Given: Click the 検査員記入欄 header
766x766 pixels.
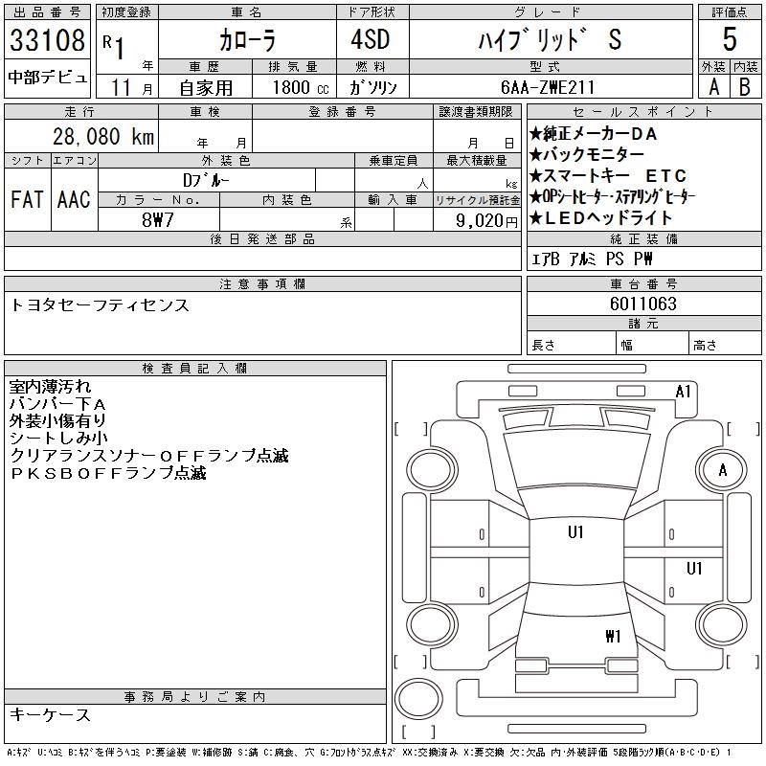Looking at the screenshot, I should 195,369.
